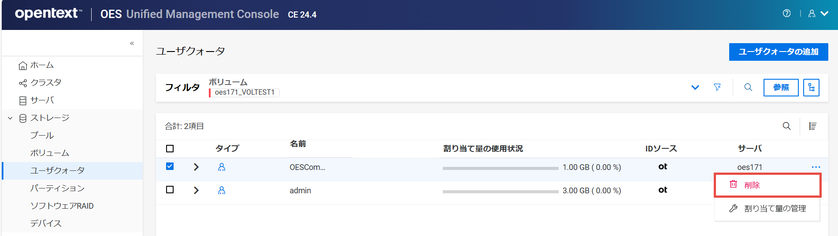Click the search icon in filter bar

[748, 87]
